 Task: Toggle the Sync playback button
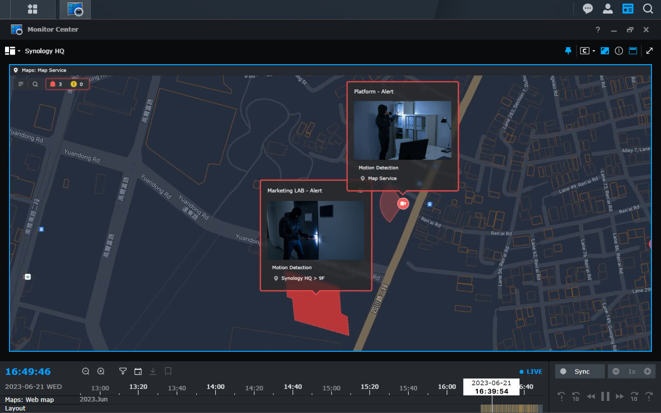[x=579, y=371]
